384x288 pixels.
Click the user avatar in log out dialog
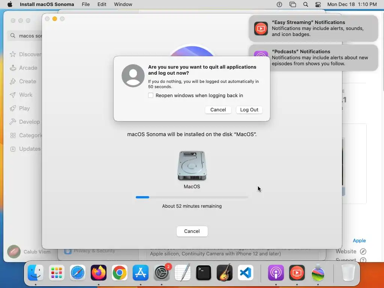[x=133, y=76]
